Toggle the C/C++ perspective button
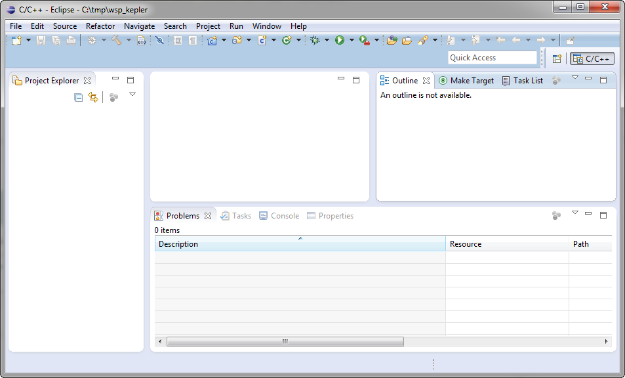The height and width of the screenshot is (378, 625). tap(592, 58)
